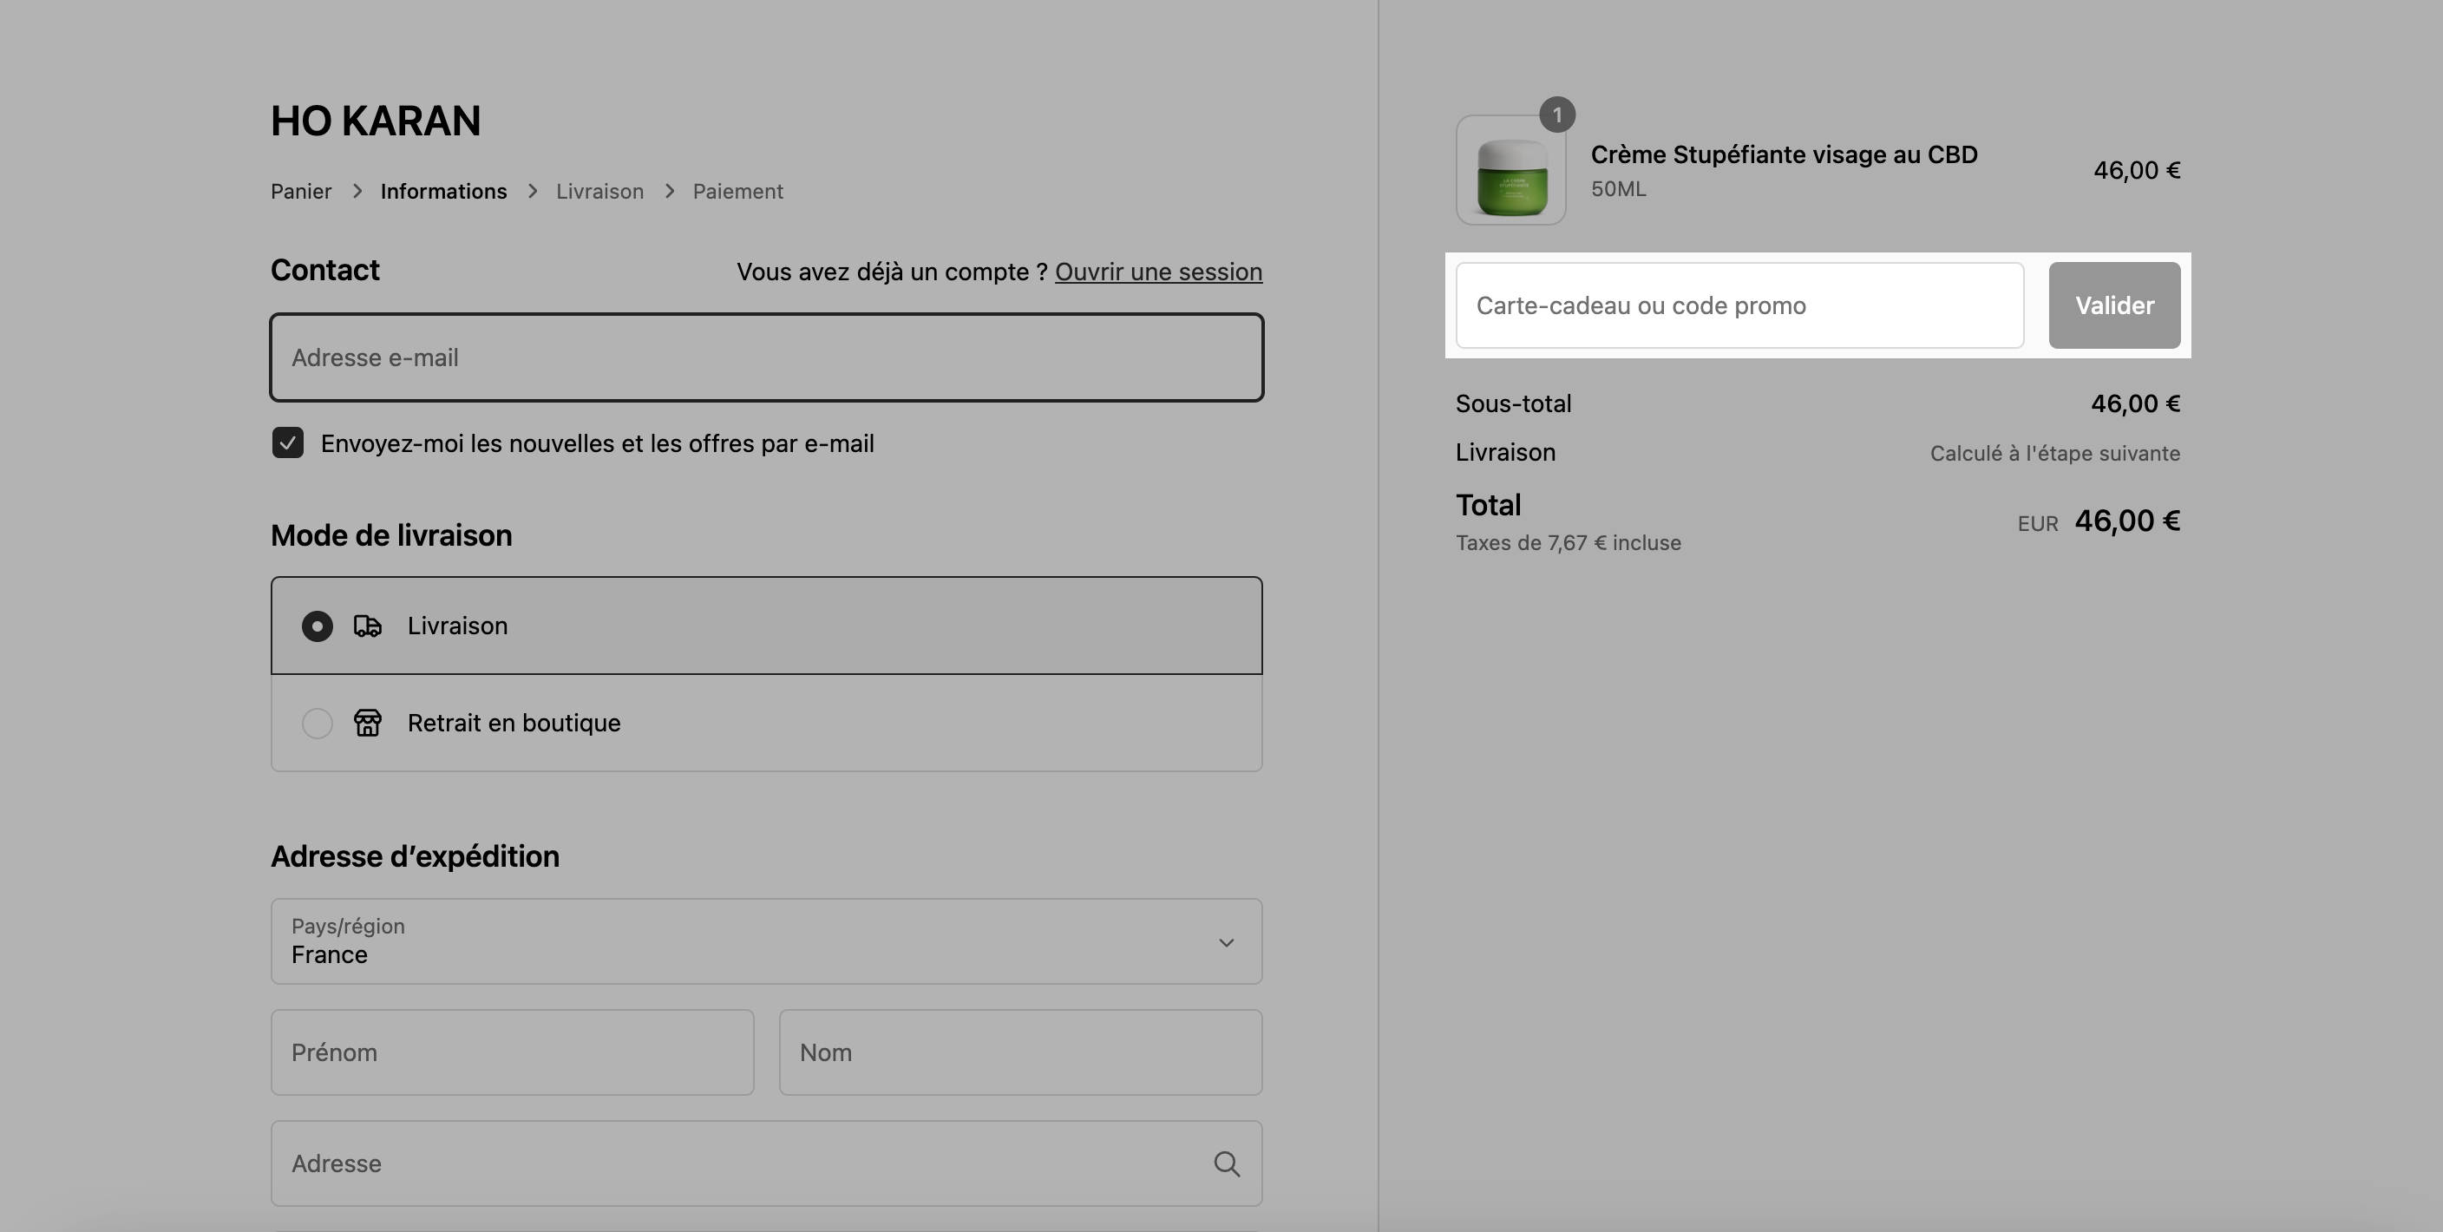Click the delivery truck icon
This screenshot has height=1232, width=2443.
(368, 626)
